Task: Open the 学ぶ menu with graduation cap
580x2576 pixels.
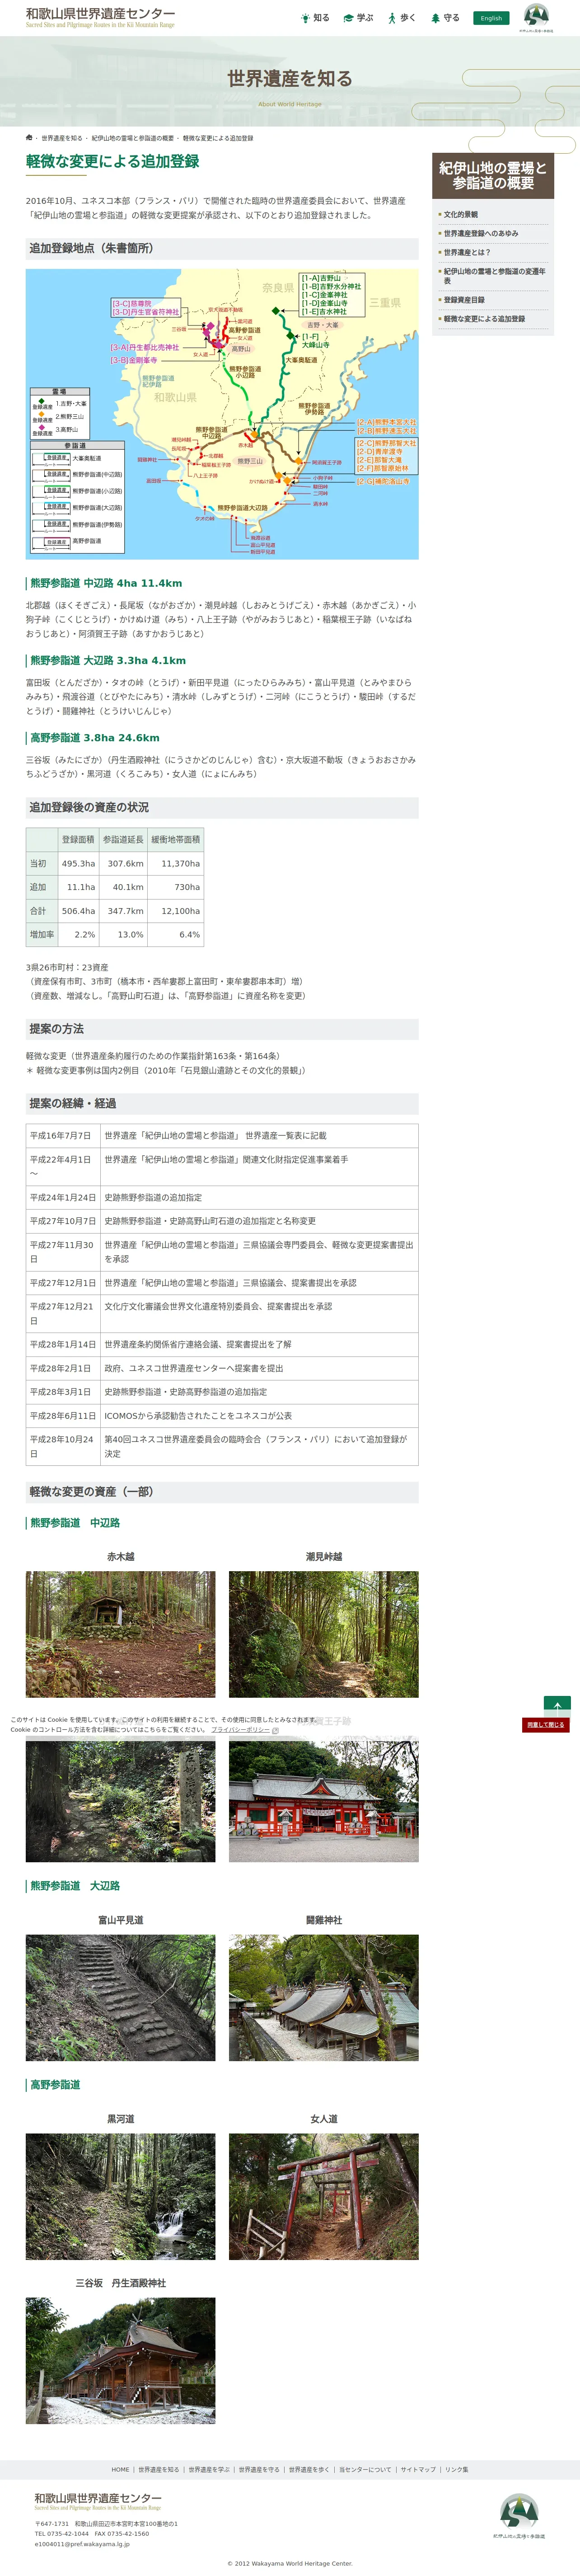Action: 358,18
